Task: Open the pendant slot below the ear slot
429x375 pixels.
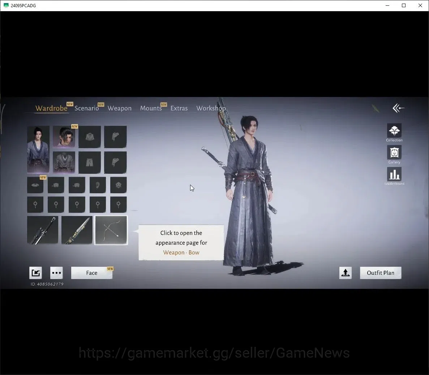Action: (98, 204)
